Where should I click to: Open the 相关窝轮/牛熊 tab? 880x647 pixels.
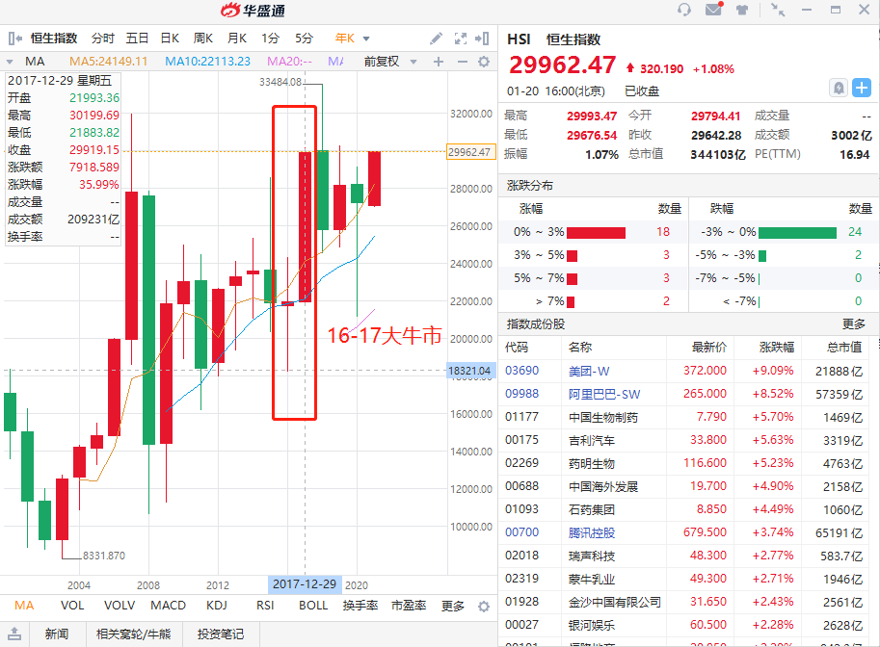tap(134, 634)
